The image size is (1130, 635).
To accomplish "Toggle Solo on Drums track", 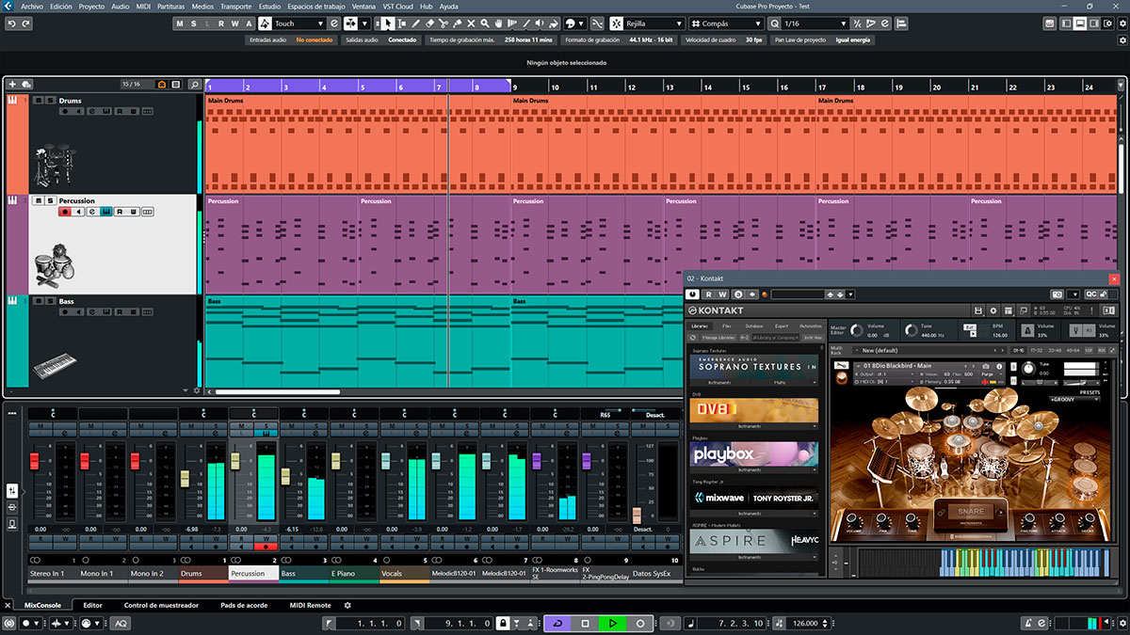I will [x=50, y=100].
